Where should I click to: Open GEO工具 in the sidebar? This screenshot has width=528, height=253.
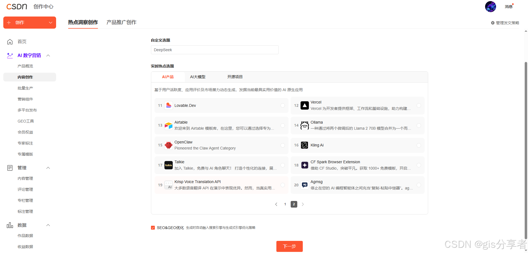tap(26, 121)
